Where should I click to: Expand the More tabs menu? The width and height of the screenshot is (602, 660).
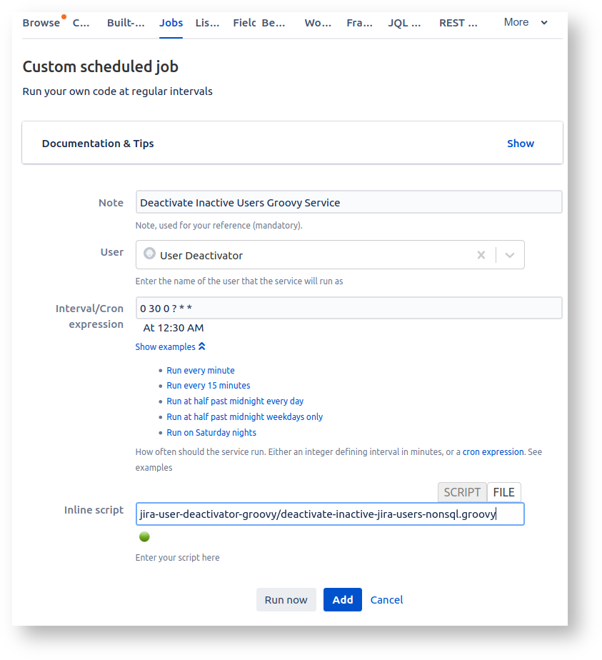click(526, 23)
